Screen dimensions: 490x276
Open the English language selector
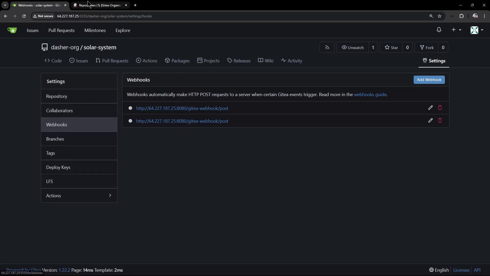pyautogui.click(x=439, y=270)
